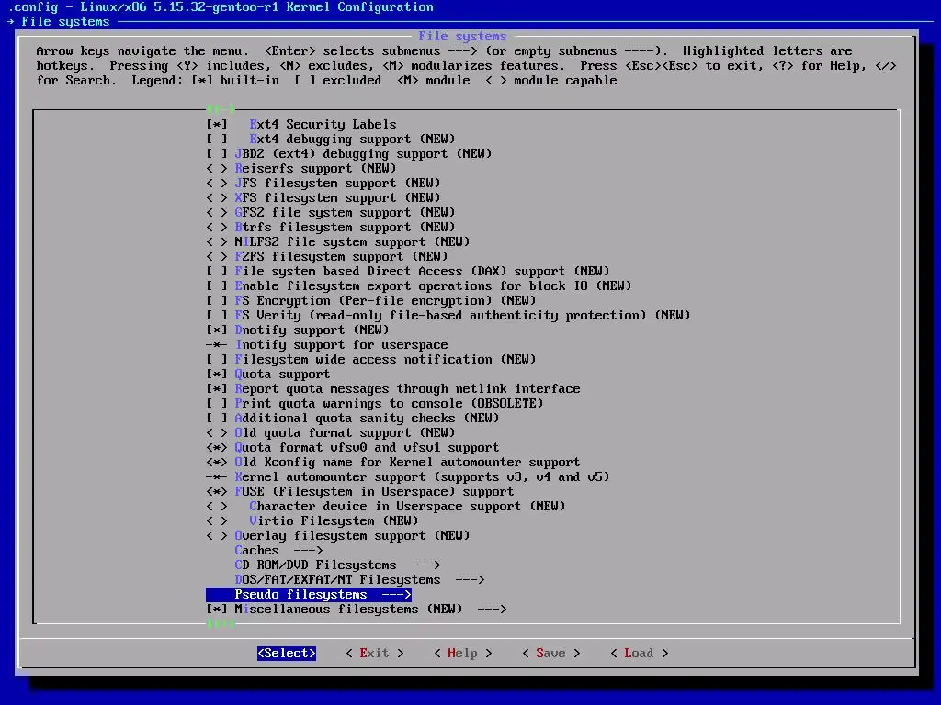Viewport: 941px width, 705px height.
Task: Select Overlay filesystem support entry
Action: [x=338, y=535]
